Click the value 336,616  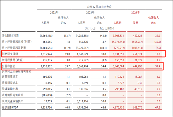(83, 89)
